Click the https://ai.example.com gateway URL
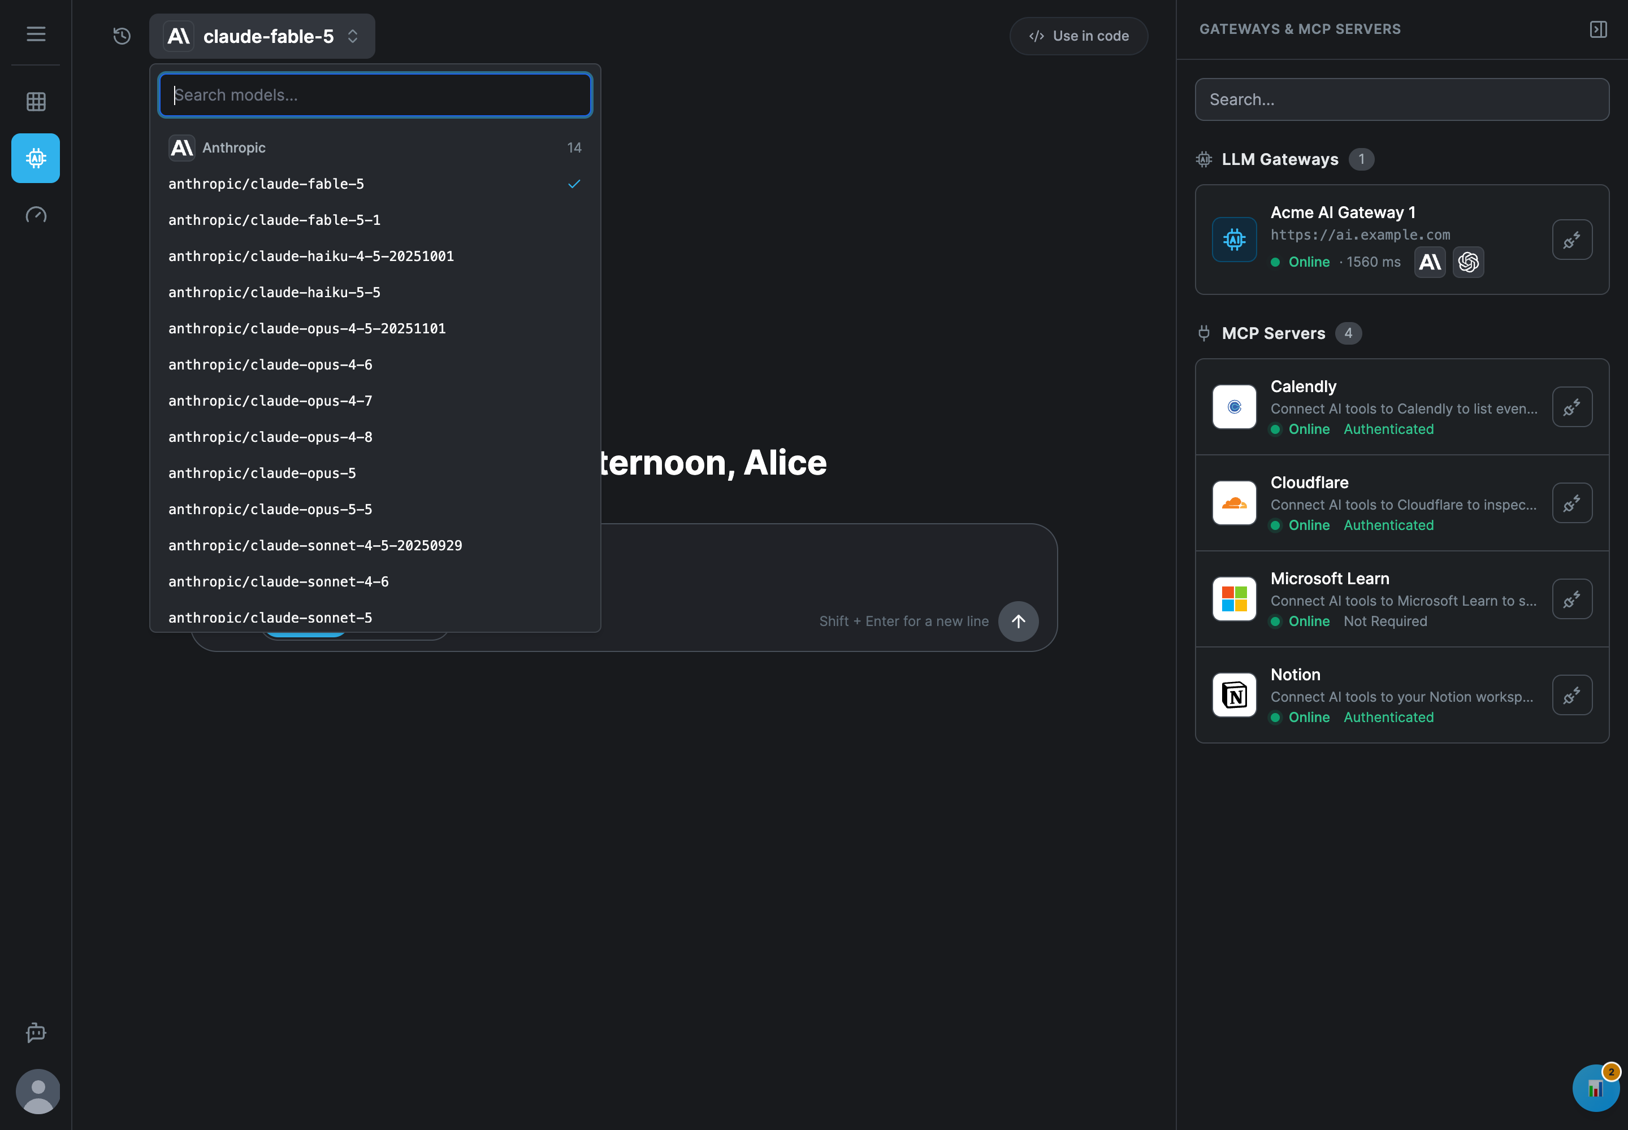This screenshot has height=1130, width=1628. point(1359,235)
